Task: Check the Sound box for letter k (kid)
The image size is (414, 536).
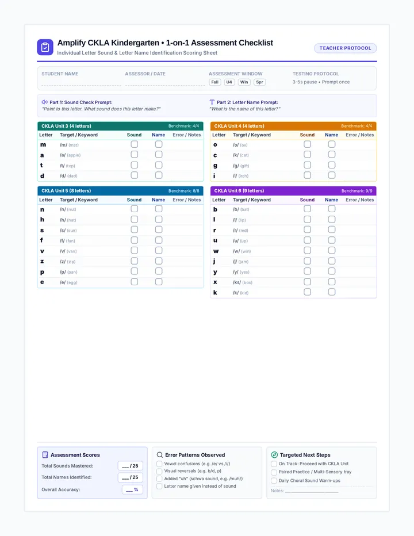Action: point(308,292)
